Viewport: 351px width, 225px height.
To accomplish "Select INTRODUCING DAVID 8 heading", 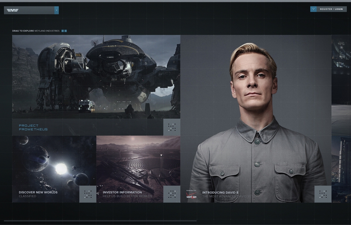I will pyautogui.click(x=220, y=192).
